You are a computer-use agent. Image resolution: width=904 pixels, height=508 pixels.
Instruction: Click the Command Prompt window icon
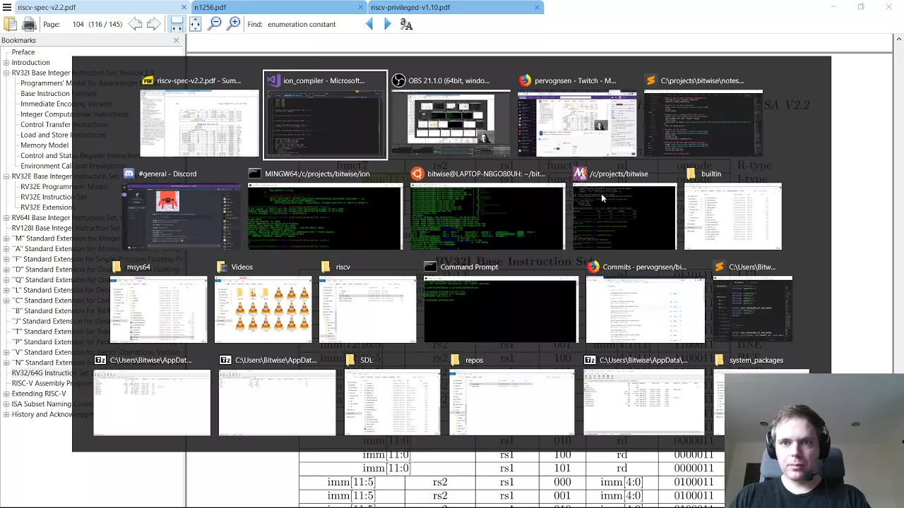(430, 267)
